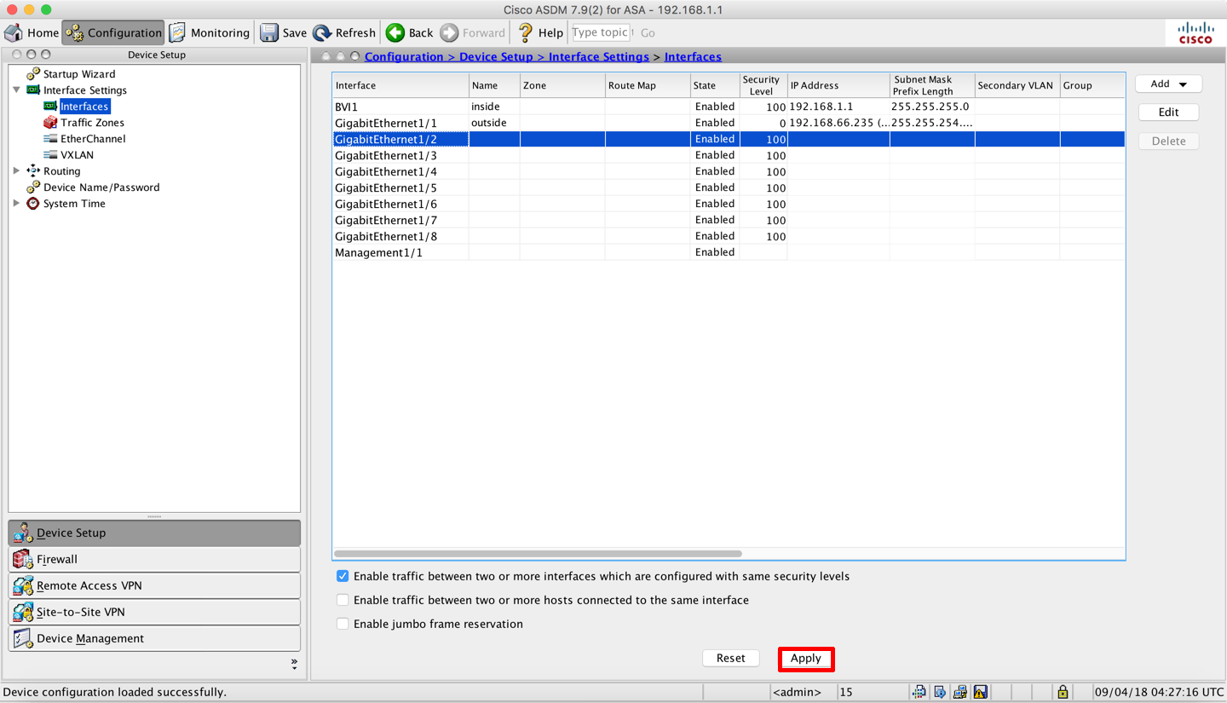Click the Cisco logo
Screen dimensions: 1227x703
pyautogui.click(x=1195, y=33)
